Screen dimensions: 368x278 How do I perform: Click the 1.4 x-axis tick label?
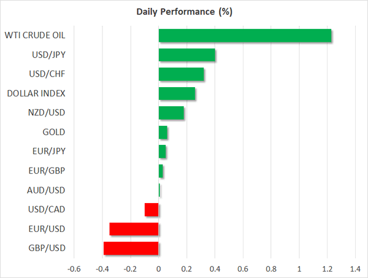pos(355,269)
